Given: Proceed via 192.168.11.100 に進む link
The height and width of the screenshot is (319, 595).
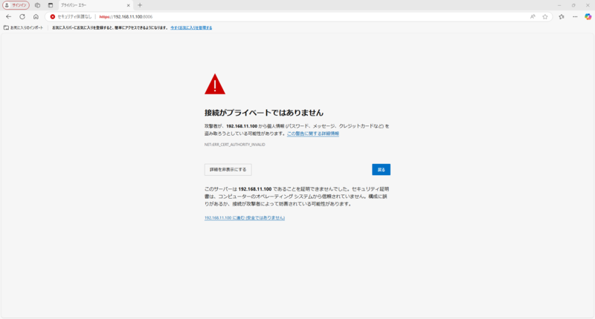Looking at the screenshot, I should tap(245, 218).
